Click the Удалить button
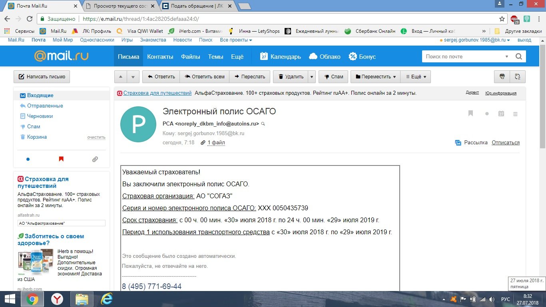This screenshot has height=307, width=546. click(291, 77)
